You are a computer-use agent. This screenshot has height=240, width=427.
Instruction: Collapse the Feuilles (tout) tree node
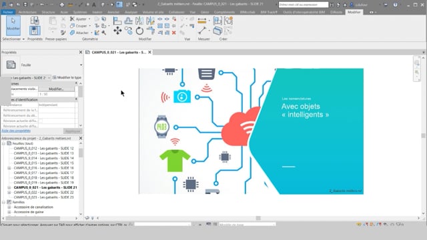4,143
